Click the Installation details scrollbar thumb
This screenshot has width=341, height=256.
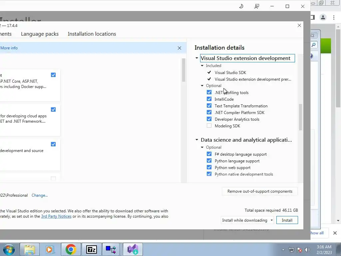tap(301, 117)
